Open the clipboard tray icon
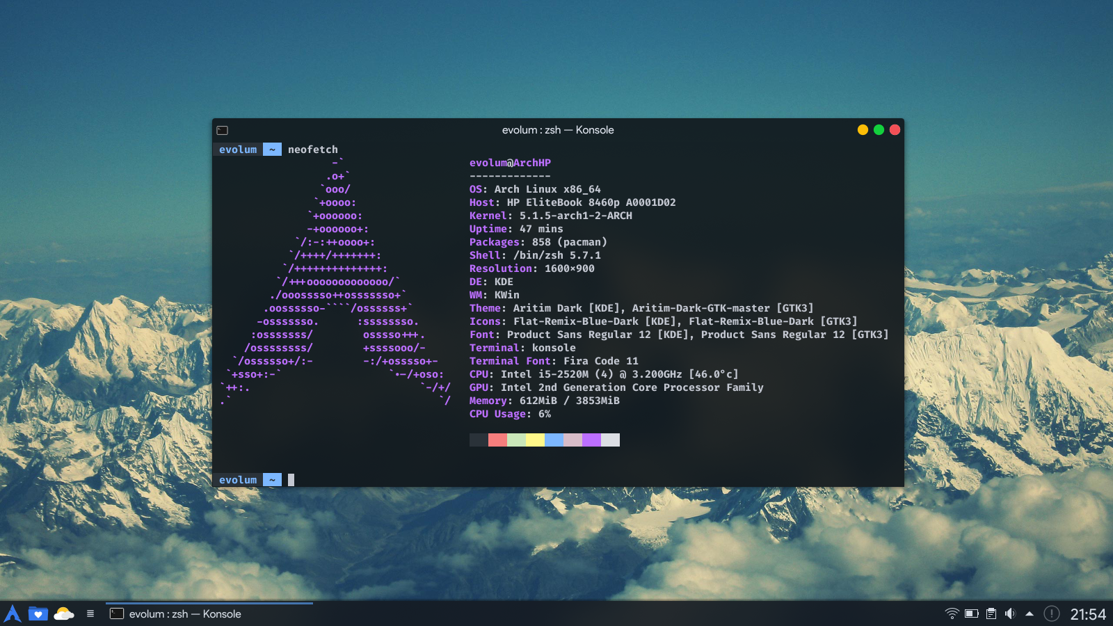This screenshot has width=1113, height=626. pyautogui.click(x=991, y=613)
